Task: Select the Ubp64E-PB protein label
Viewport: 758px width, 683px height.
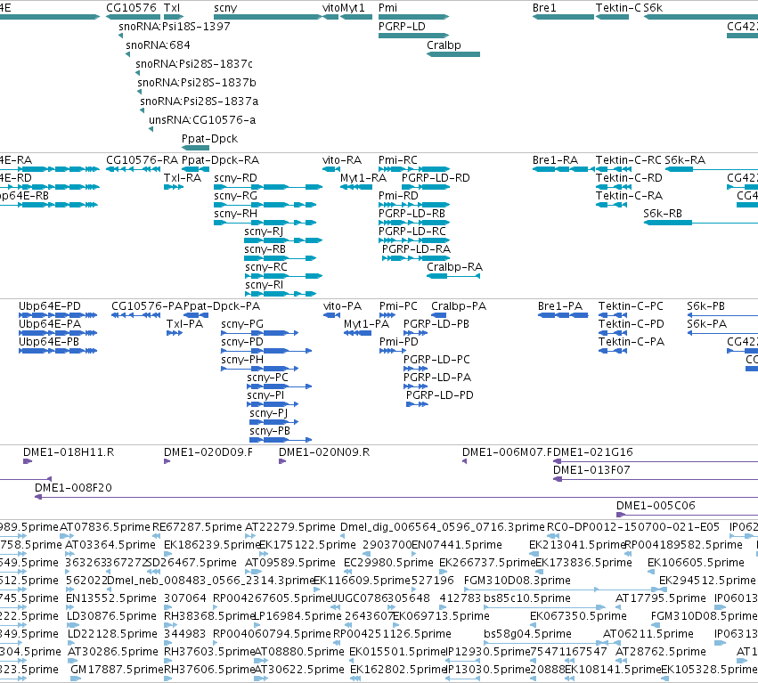Action: (x=50, y=342)
